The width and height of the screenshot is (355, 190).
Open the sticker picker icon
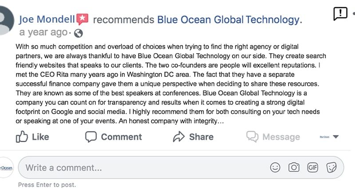331,167
